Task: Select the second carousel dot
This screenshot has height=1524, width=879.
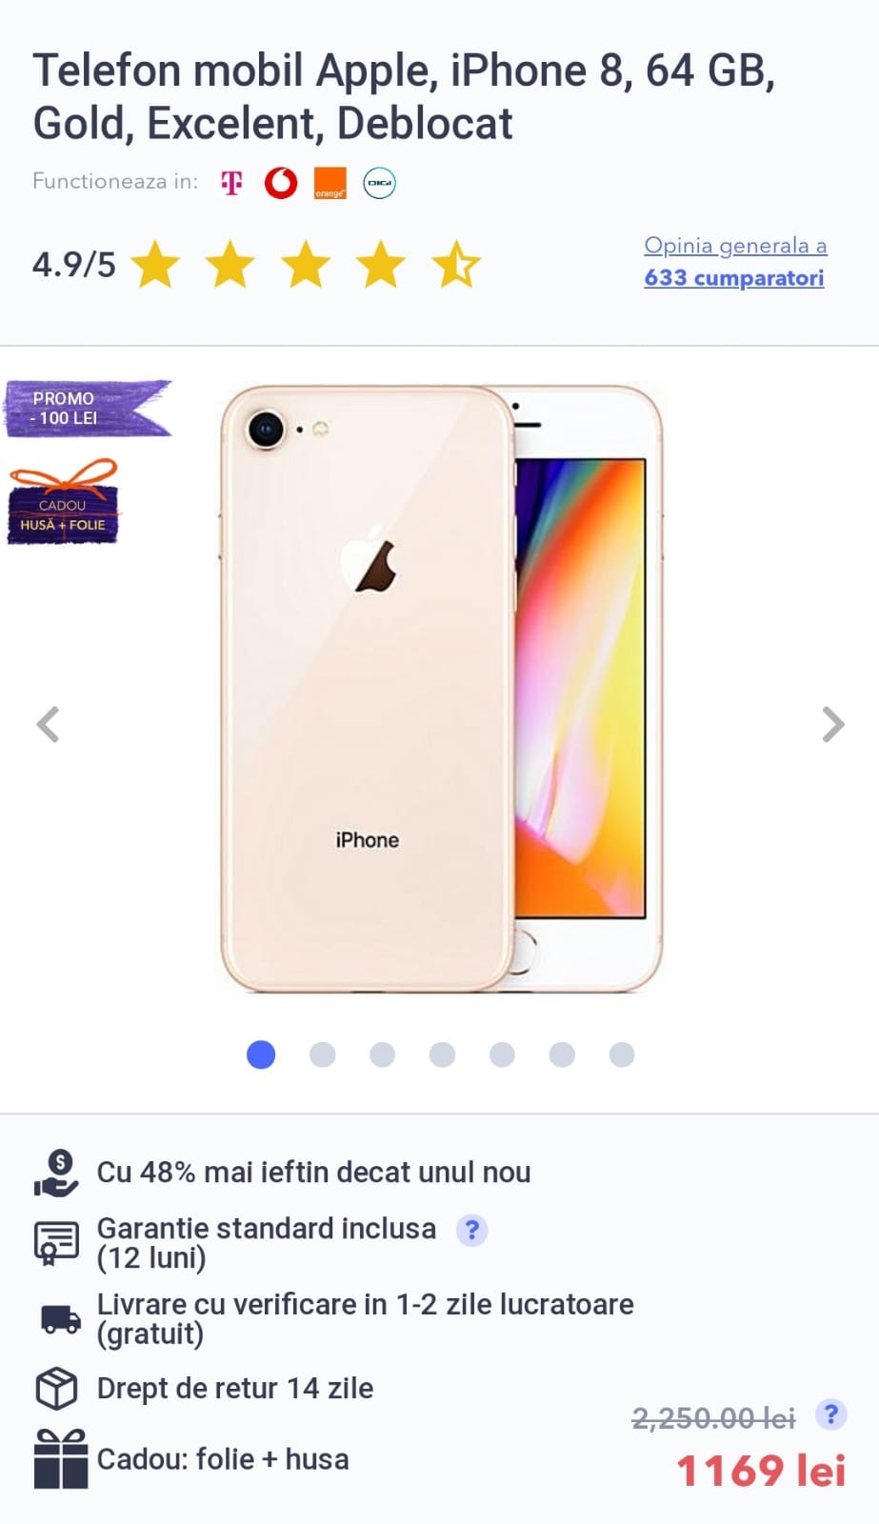Action: [x=323, y=1054]
